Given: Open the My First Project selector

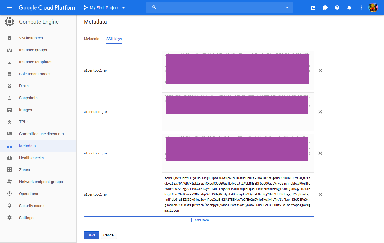Looking at the screenshot, I should 104,8.
